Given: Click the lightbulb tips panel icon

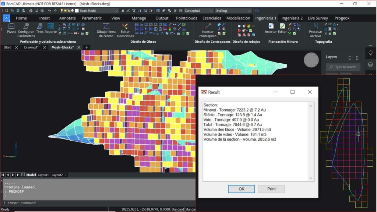Looking at the screenshot, I should (x=370, y=53).
